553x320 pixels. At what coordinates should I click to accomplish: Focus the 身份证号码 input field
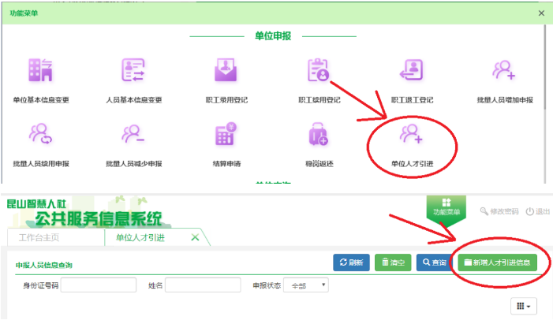pos(99,285)
